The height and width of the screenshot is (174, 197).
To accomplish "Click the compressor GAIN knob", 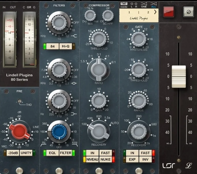I will (99, 101).
